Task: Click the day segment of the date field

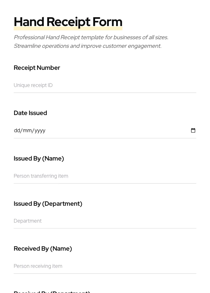Action: pyautogui.click(x=17, y=130)
